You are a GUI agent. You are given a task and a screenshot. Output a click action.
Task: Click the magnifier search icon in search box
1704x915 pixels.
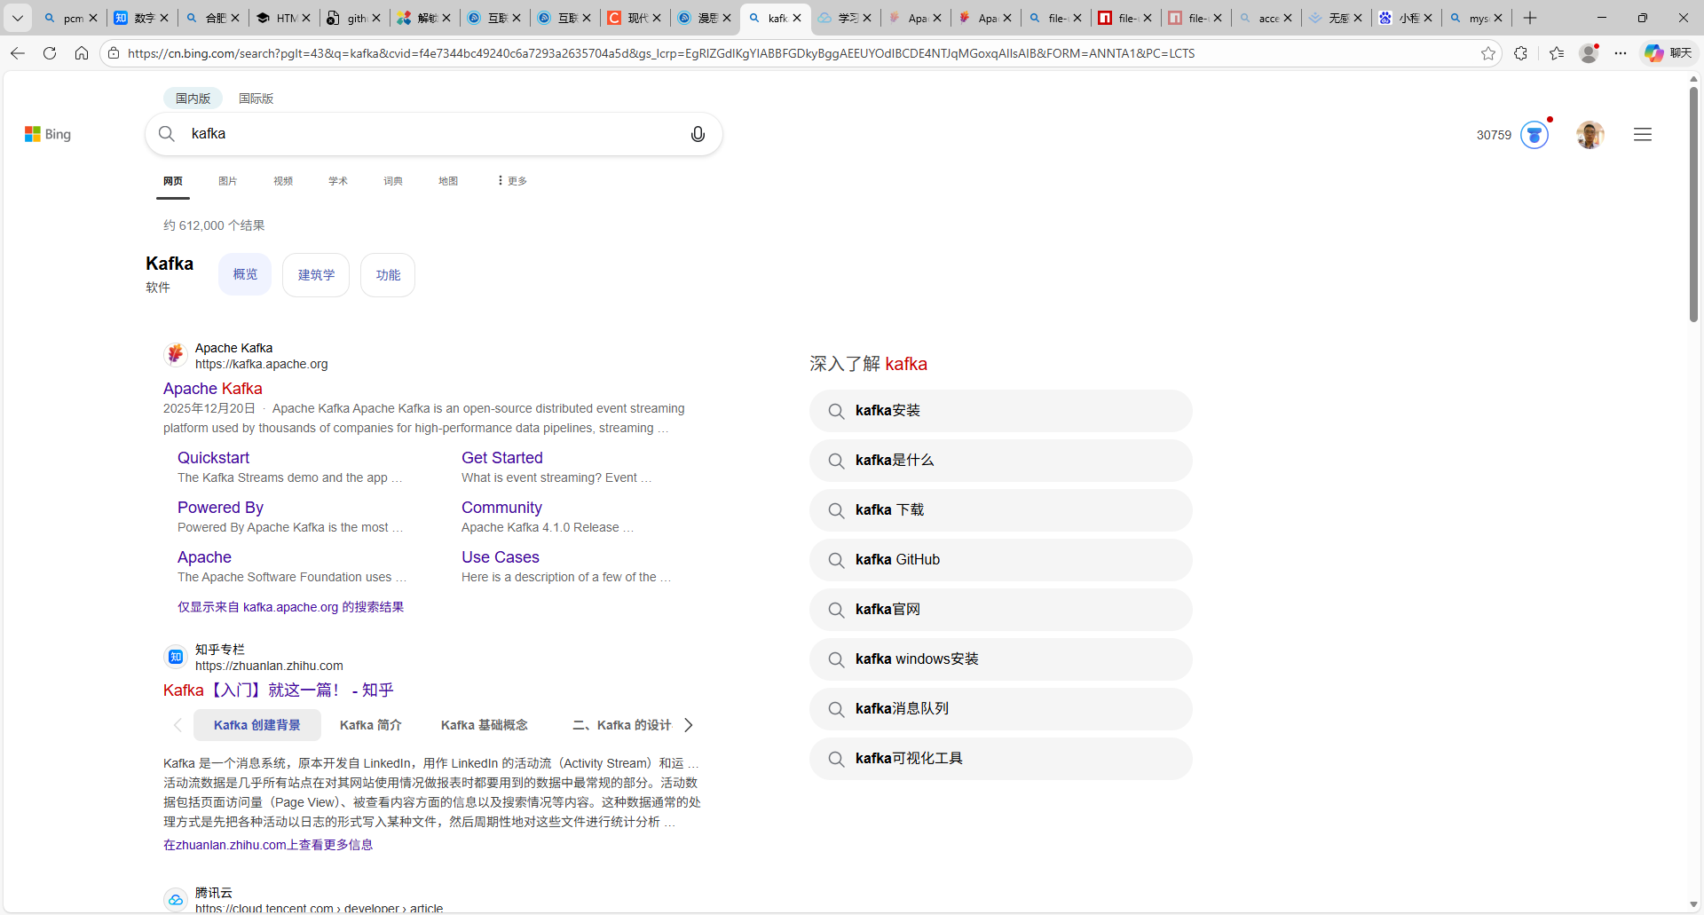(x=167, y=134)
